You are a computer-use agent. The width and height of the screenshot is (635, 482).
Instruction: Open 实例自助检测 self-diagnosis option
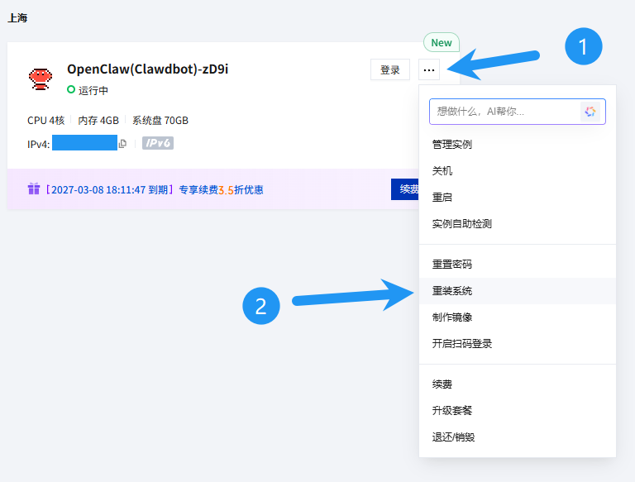(x=462, y=224)
